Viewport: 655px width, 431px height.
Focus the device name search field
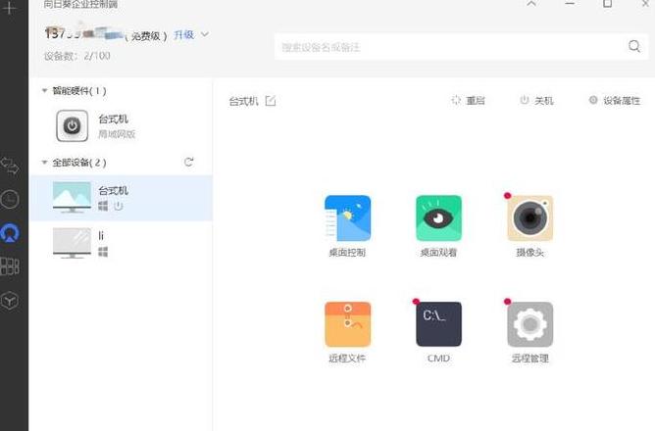coord(462,47)
